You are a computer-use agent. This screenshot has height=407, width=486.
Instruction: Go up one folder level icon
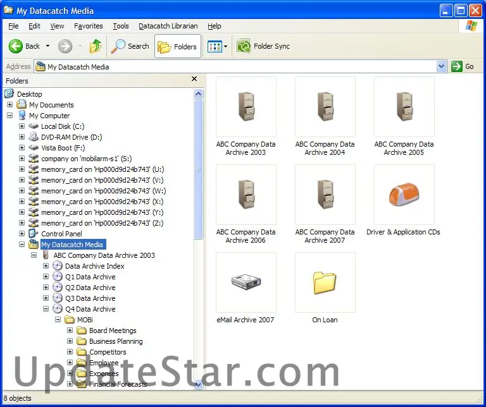[x=96, y=46]
